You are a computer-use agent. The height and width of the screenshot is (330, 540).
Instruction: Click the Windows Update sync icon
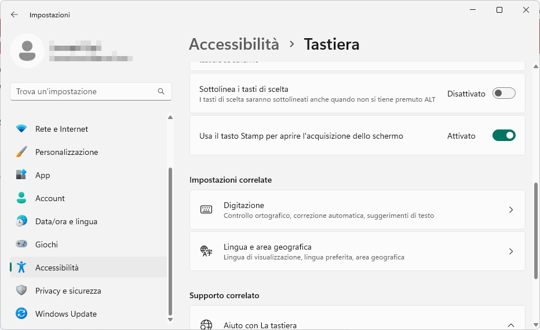pos(21,313)
